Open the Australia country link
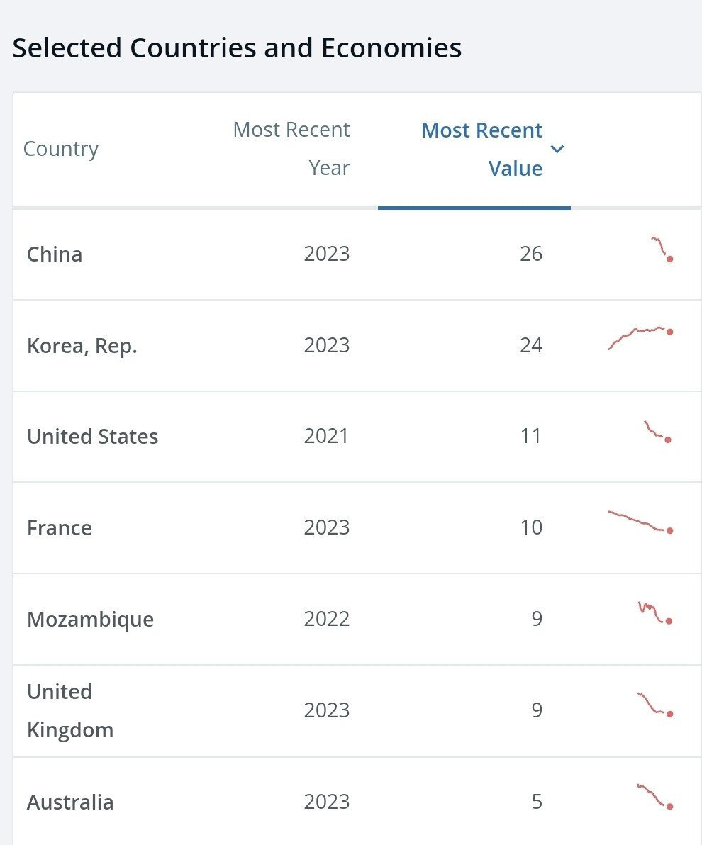Image resolution: width=702 pixels, height=845 pixels. point(70,802)
